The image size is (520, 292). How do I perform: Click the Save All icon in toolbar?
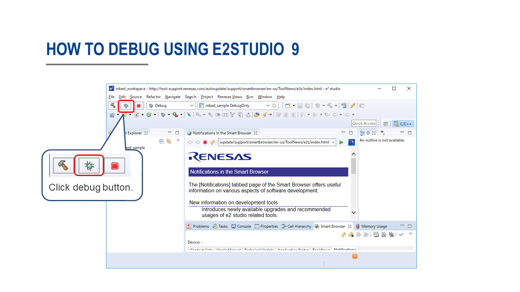[308, 106]
